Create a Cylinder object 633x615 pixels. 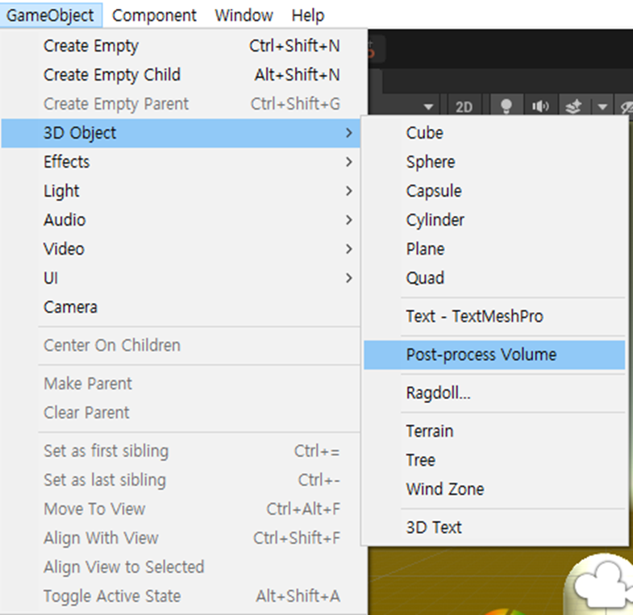[x=494, y=220]
